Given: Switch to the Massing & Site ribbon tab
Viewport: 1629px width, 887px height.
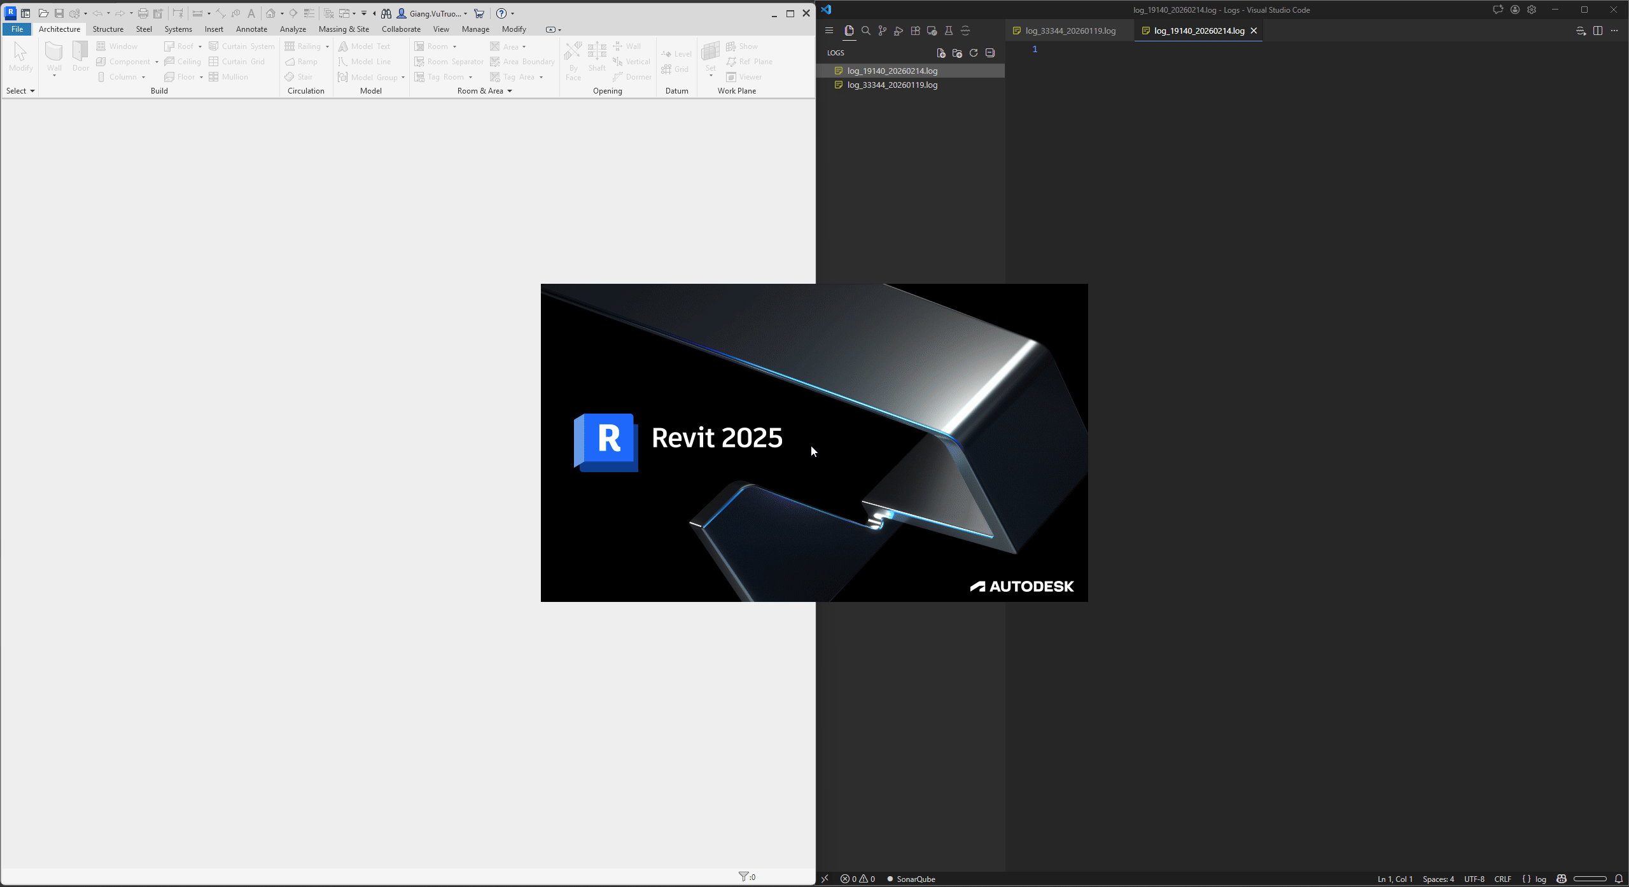Looking at the screenshot, I should tap(344, 29).
